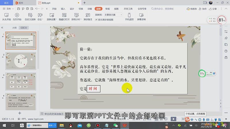Open 演讲备注 speaker notes
Image resolution: width=230 pixels, height=129 pixels.
tap(88, 17)
